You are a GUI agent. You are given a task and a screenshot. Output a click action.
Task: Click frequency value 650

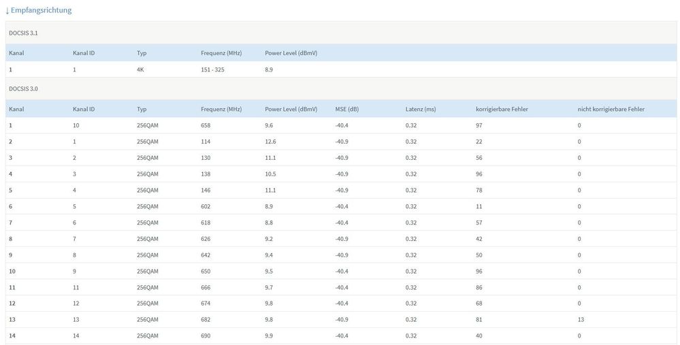206,272
